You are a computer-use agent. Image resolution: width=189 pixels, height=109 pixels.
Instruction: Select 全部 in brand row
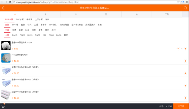(7, 30)
